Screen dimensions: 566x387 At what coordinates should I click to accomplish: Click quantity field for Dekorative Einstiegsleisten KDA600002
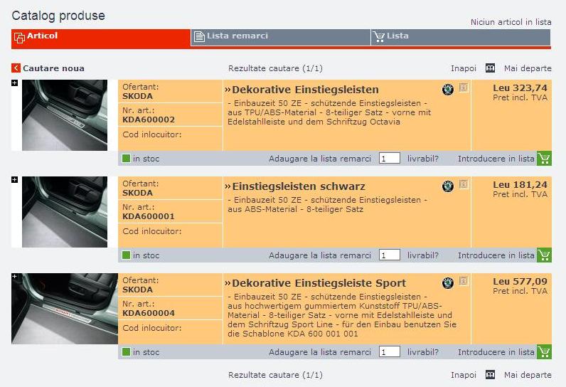pos(389,159)
